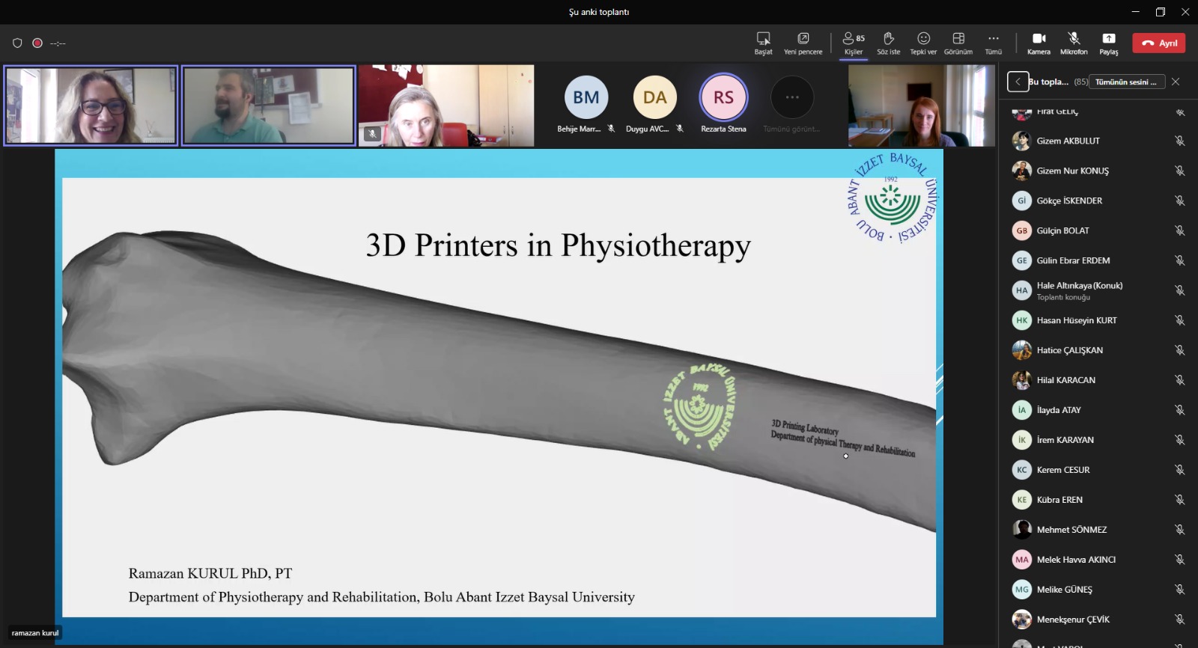1198x648 pixels.
Task: Expand the Tümünü görüntüle overflow circle
Action: point(791,98)
